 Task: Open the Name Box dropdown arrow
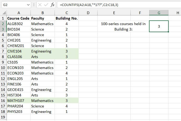(28, 5)
